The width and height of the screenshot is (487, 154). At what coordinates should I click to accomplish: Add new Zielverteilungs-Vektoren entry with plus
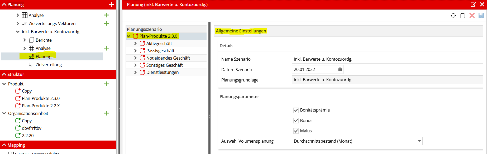pyautogui.click(x=107, y=23)
